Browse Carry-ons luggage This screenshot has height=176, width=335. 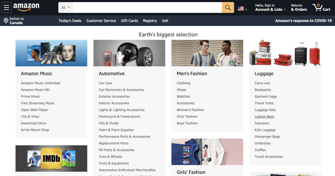point(262,83)
